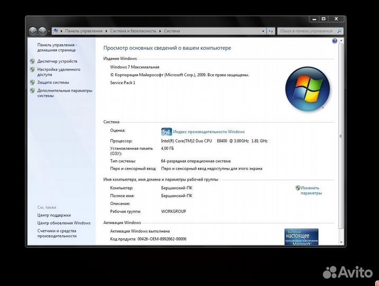
Task: Select Активация Windows выполнена text
Action: pos(140,231)
